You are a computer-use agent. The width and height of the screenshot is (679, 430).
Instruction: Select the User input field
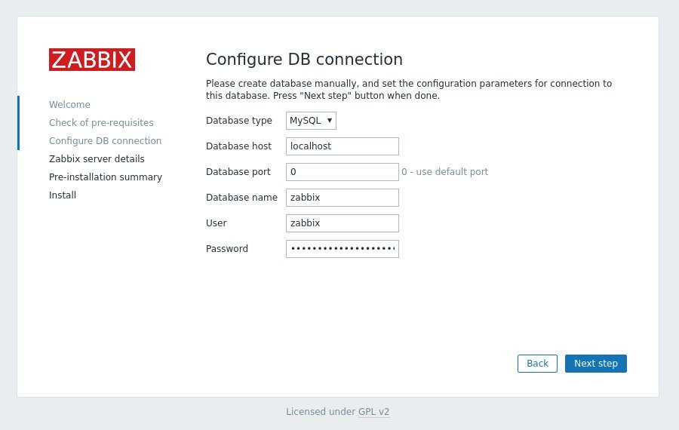click(x=342, y=223)
